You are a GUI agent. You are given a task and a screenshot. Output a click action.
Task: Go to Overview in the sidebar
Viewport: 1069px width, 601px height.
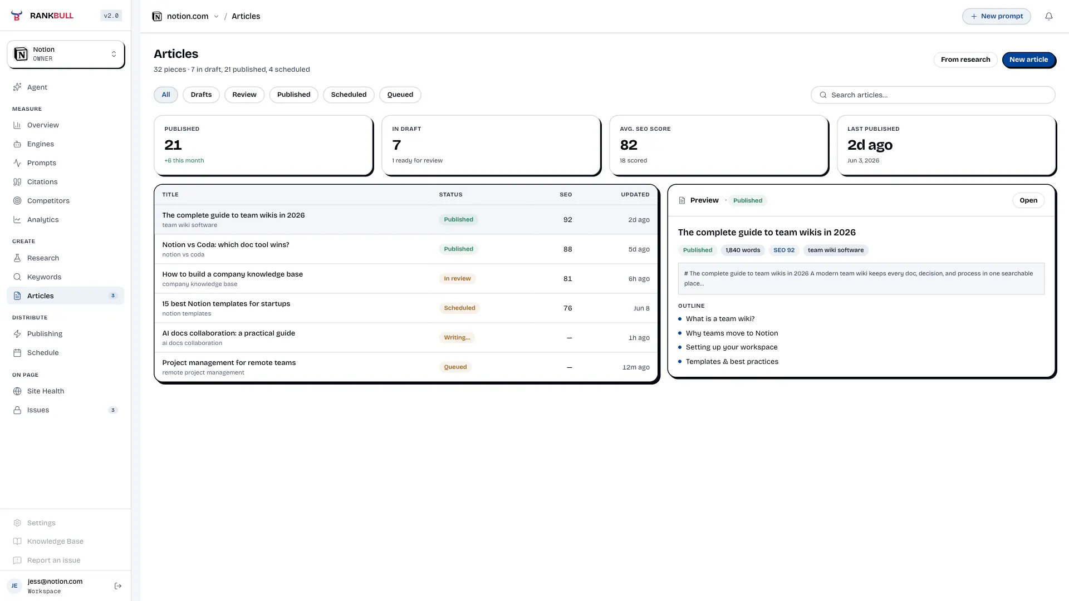[66, 125]
